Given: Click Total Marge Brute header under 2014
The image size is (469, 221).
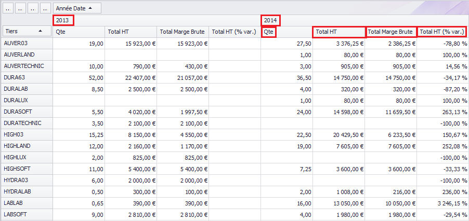Looking at the screenshot, I should click(x=390, y=32).
